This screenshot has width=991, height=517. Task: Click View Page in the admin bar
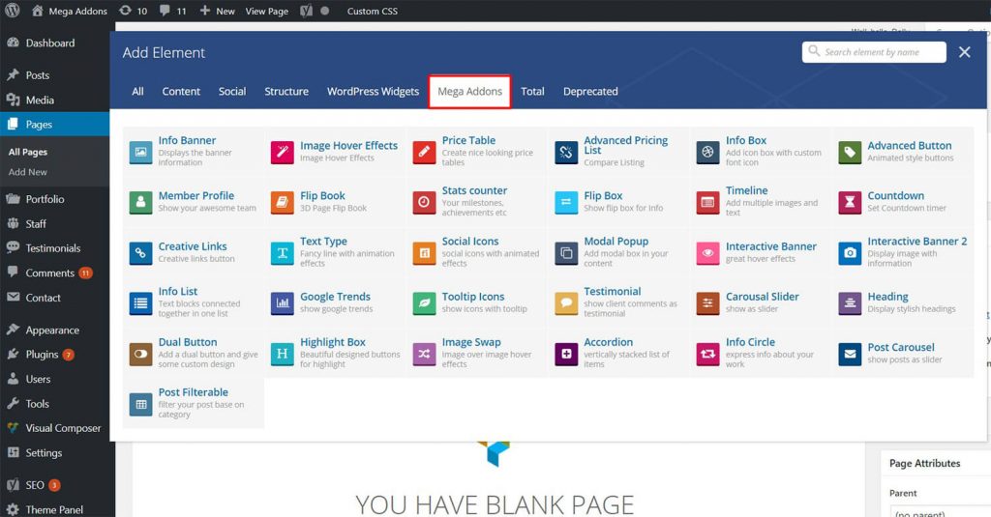(x=267, y=11)
